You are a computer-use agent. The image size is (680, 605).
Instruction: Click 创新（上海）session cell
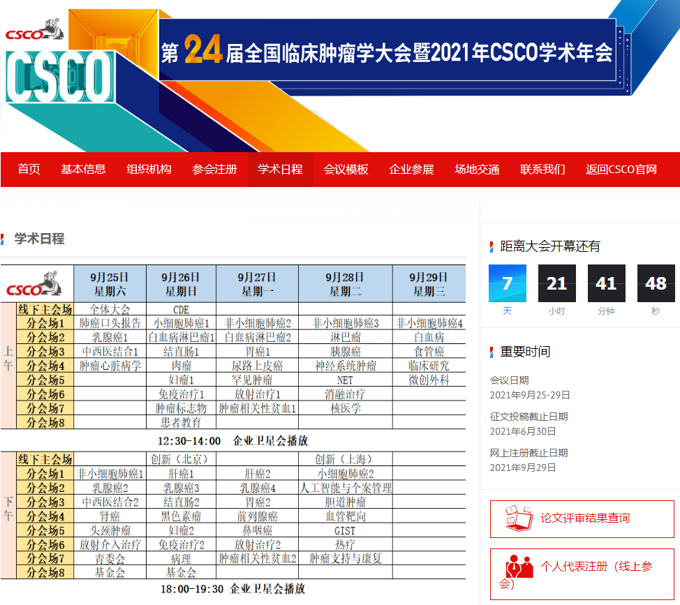click(x=345, y=459)
